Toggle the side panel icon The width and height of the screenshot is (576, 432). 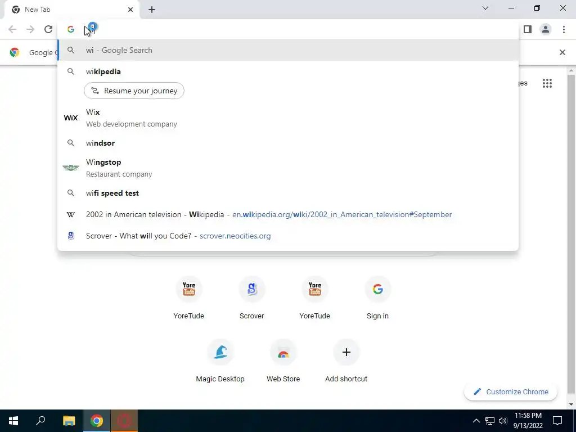[528, 29]
